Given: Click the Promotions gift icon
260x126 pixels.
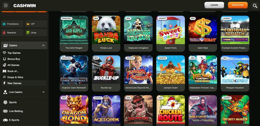Looking at the screenshot, I should coord(4,24).
